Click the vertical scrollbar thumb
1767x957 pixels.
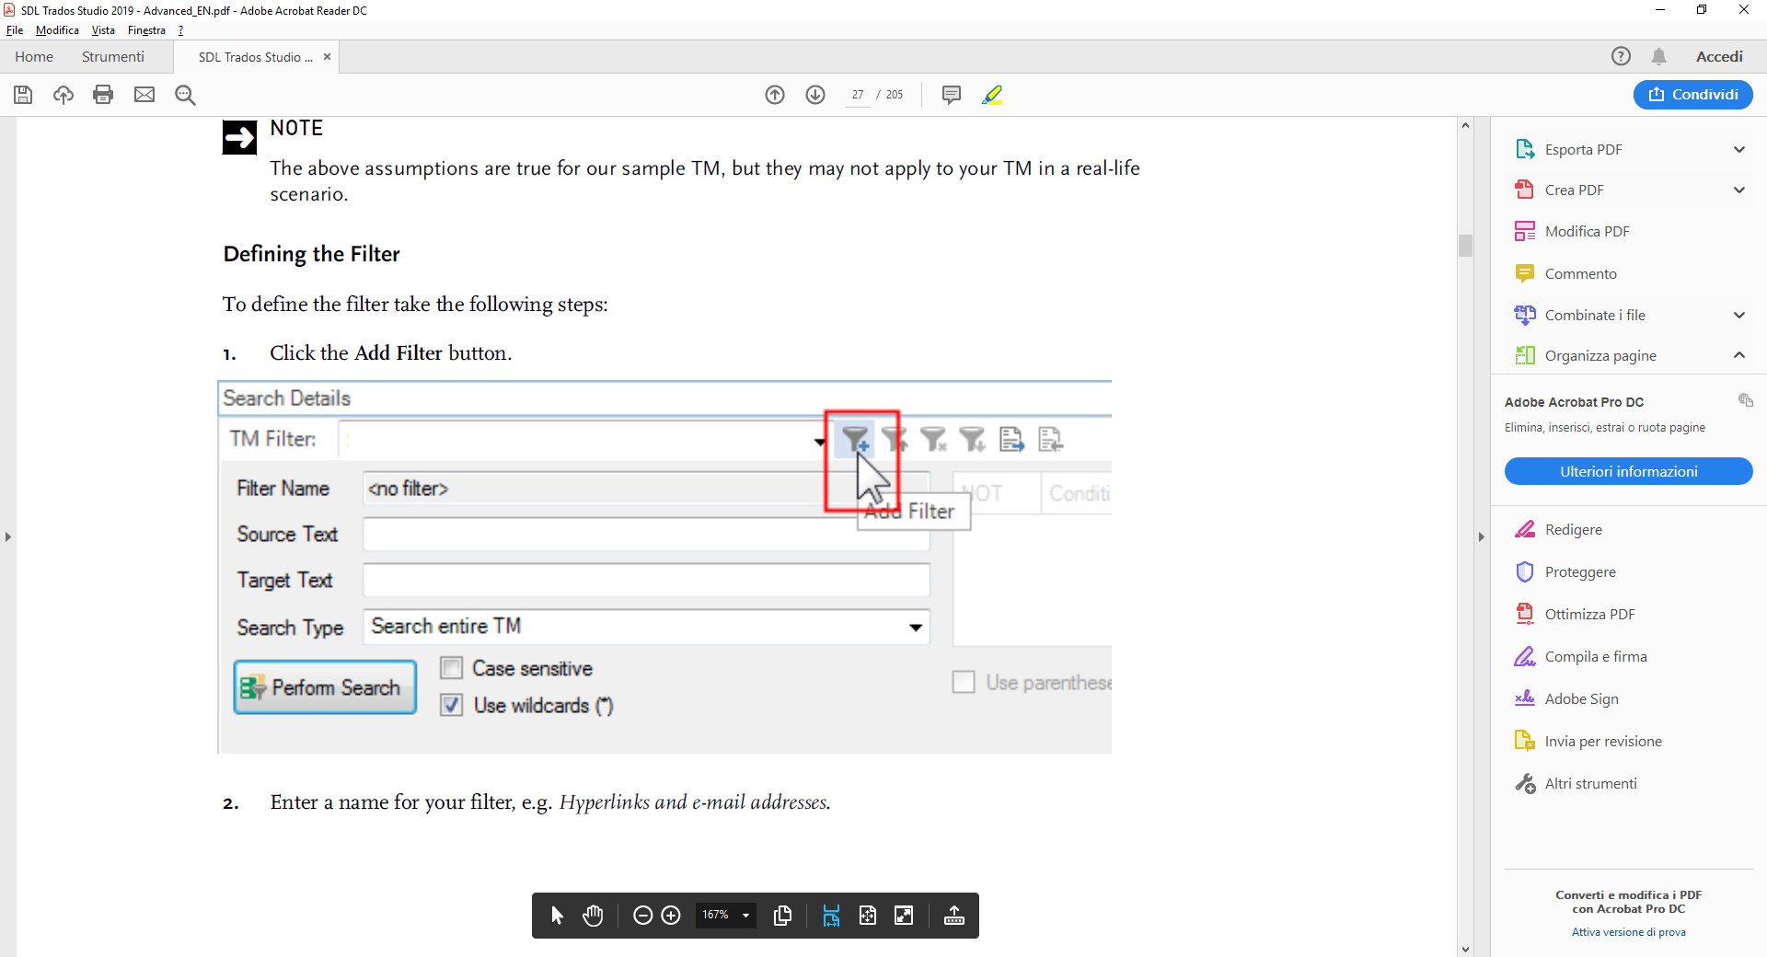click(x=1465, y=246)
